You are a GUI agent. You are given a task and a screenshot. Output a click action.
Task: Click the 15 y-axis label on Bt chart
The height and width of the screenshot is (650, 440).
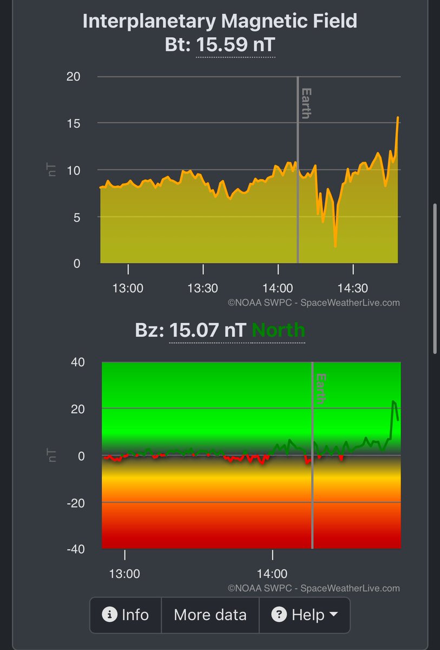[73, 123]
